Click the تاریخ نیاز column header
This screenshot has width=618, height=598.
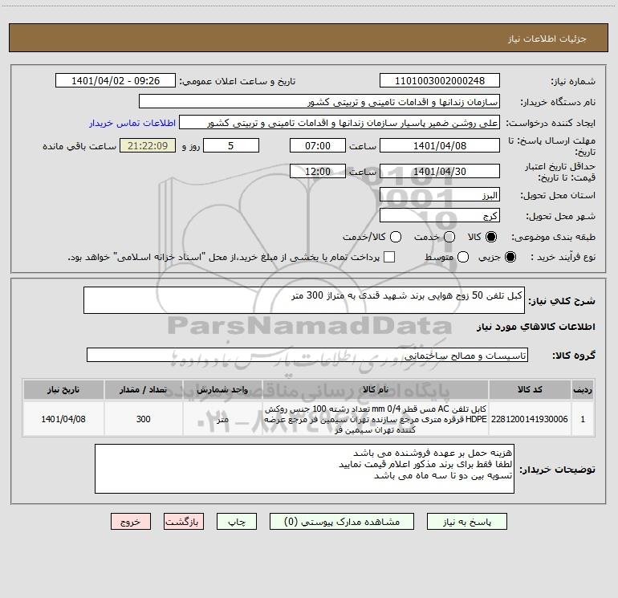[x=63, y=390]
